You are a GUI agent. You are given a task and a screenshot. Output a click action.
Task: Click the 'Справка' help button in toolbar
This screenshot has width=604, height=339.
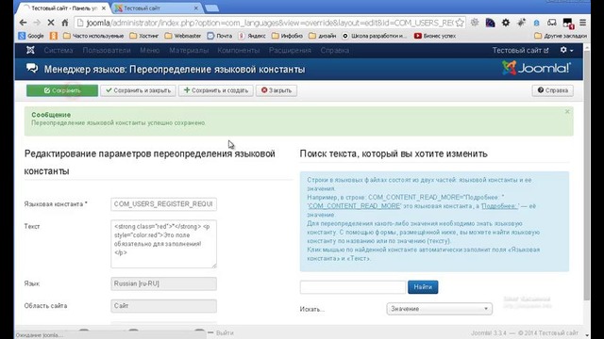[553, 90]
